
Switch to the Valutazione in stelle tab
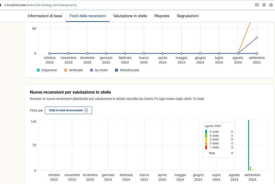pos(130,16)
